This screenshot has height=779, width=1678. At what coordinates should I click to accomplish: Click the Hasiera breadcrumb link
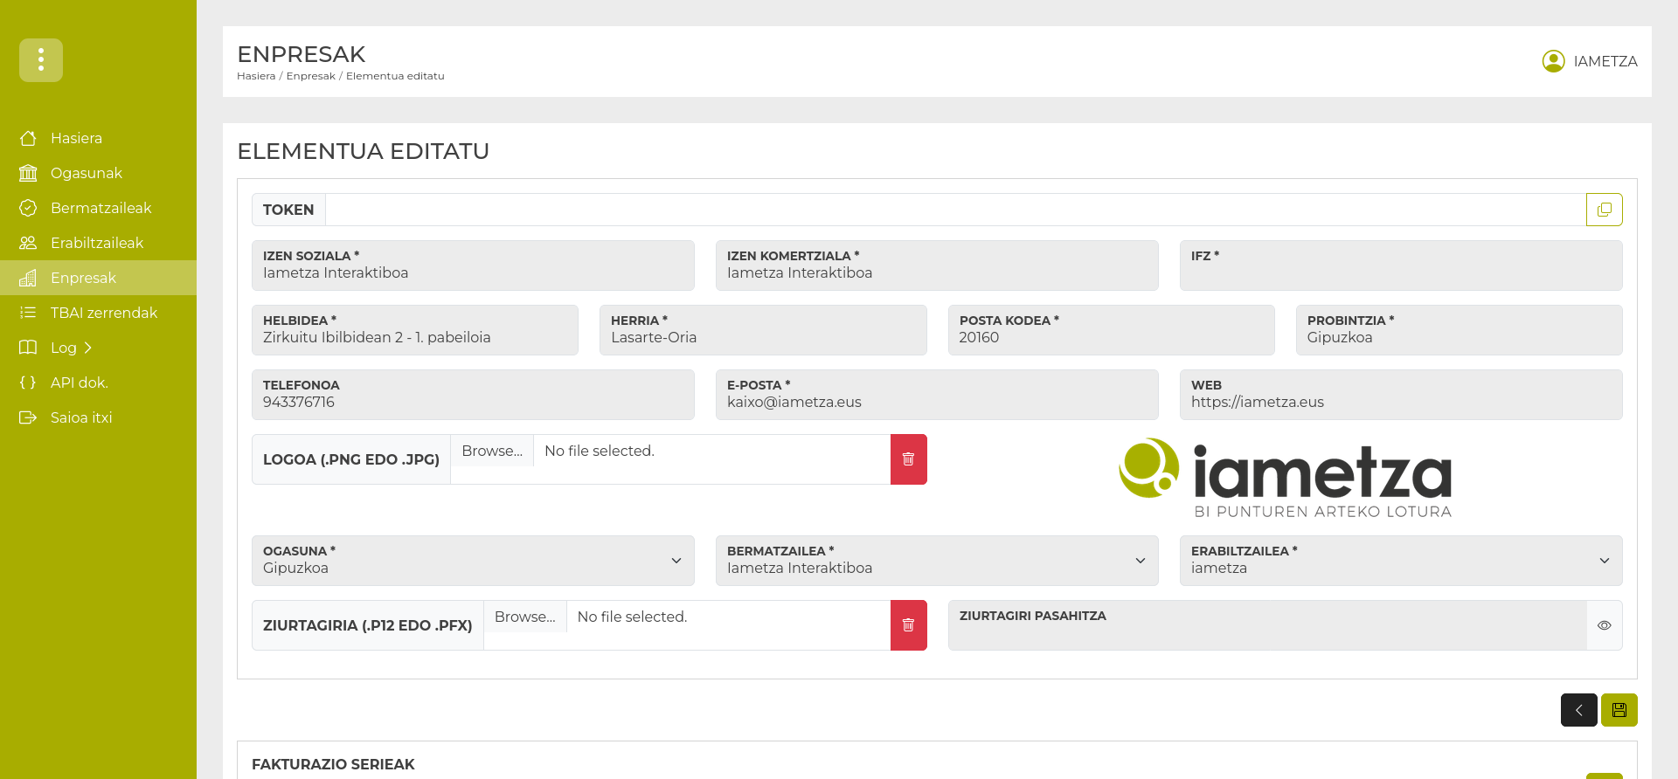click(x=256, y=76)
